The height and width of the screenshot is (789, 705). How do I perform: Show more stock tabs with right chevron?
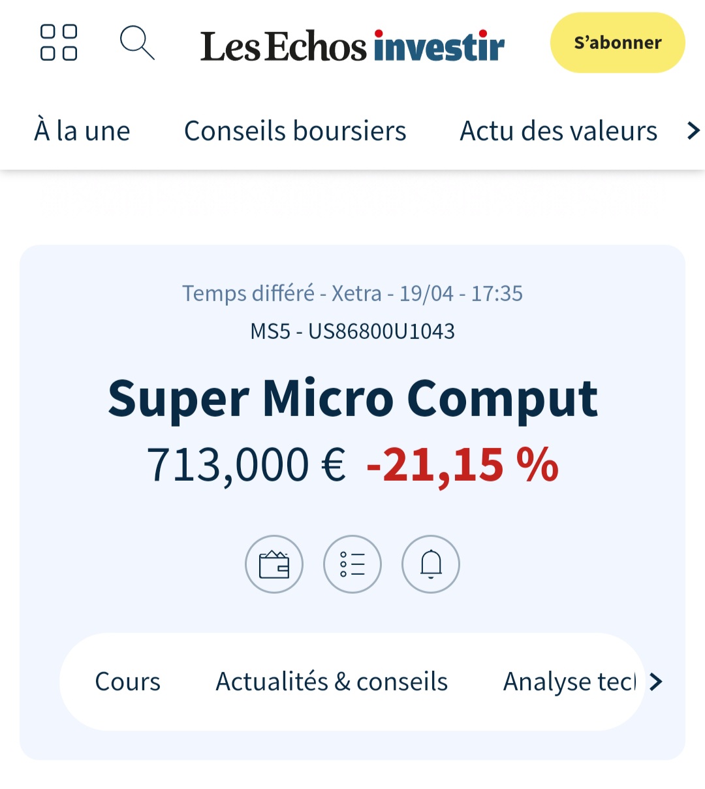click(656, 681)
